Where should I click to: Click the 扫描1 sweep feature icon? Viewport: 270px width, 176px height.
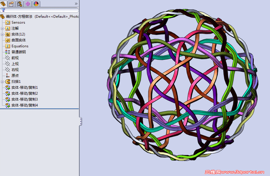click(x=8, y=82)
